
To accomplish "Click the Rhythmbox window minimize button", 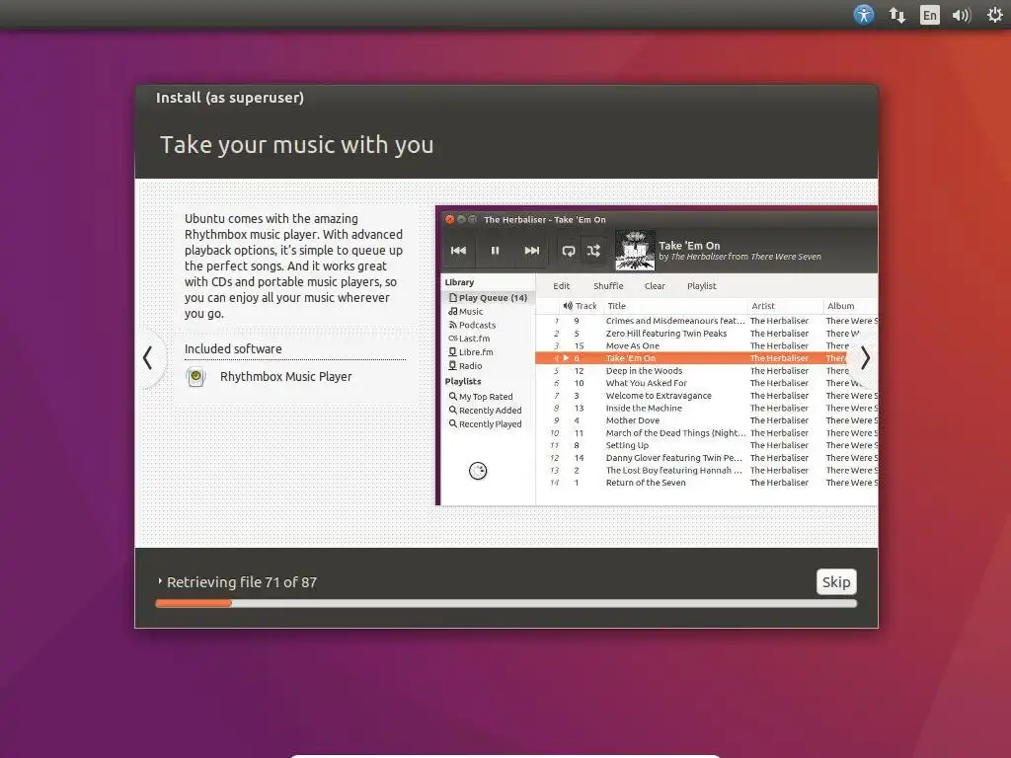I will [461, 220].
